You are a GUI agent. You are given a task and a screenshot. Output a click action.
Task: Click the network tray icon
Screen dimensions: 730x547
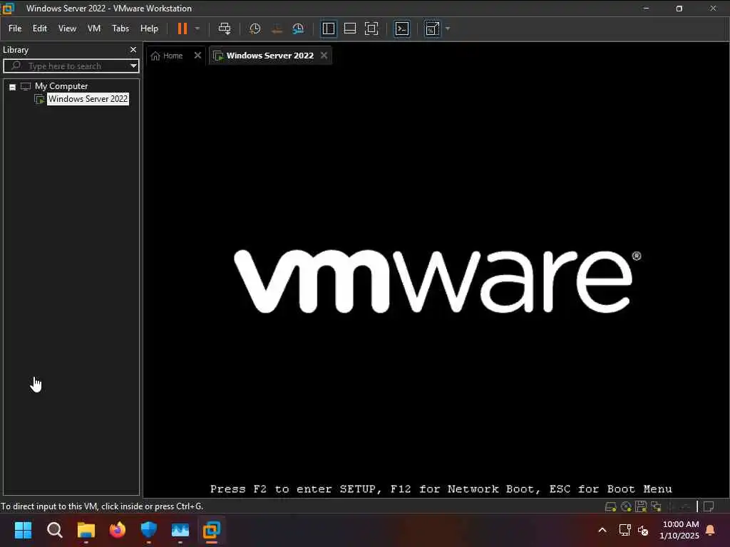[x=624, y=530]
